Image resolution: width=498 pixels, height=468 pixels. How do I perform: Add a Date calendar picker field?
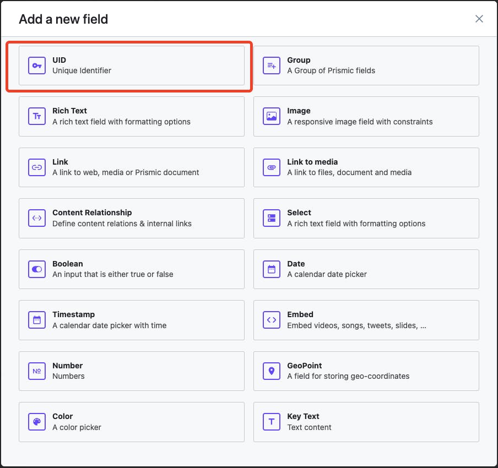click(x=366, y=269)
